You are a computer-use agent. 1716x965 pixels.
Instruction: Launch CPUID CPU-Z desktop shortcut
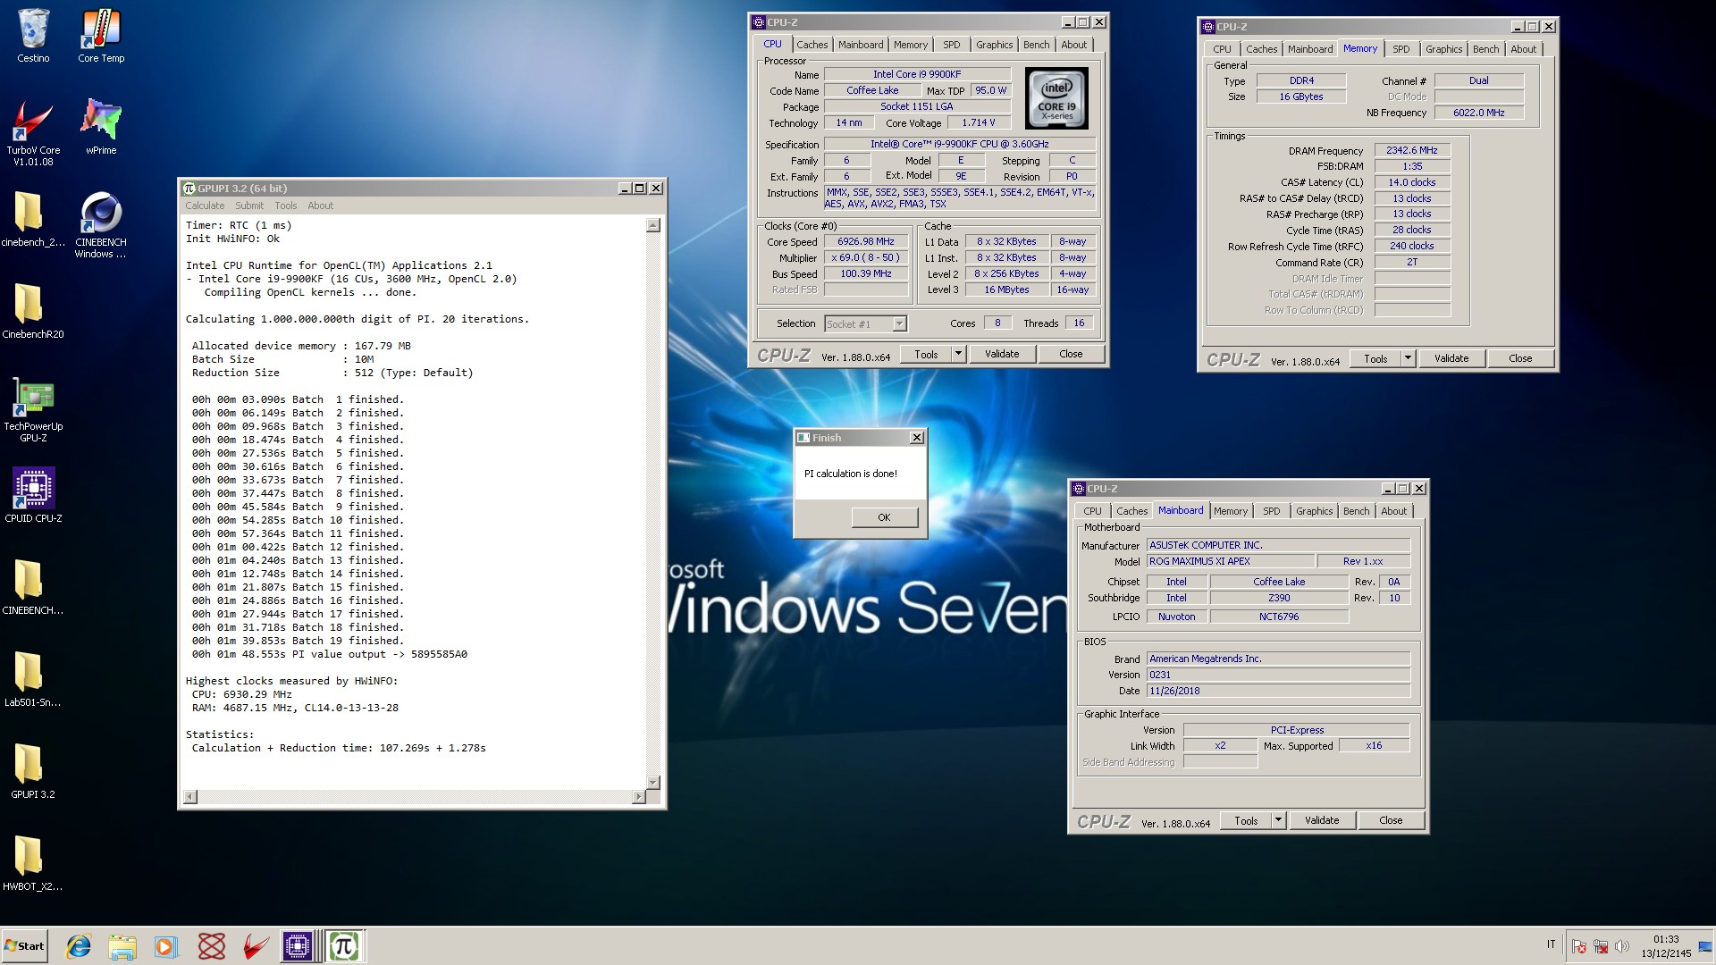click(x=33, y=495)
